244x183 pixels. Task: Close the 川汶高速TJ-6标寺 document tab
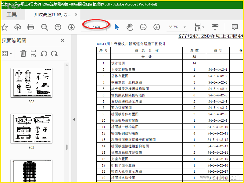pyautogui.click(x=76, y=15)
